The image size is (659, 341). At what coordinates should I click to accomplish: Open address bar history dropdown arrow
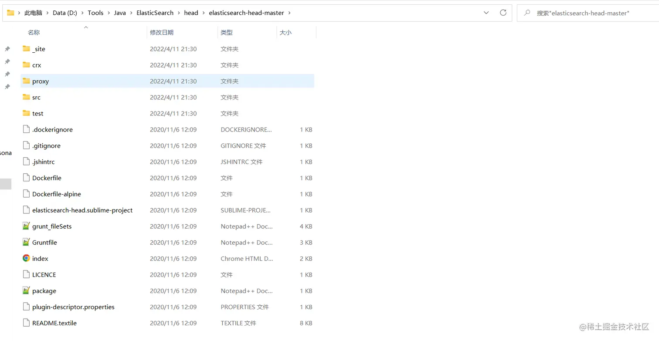click(x=486, y=13)
